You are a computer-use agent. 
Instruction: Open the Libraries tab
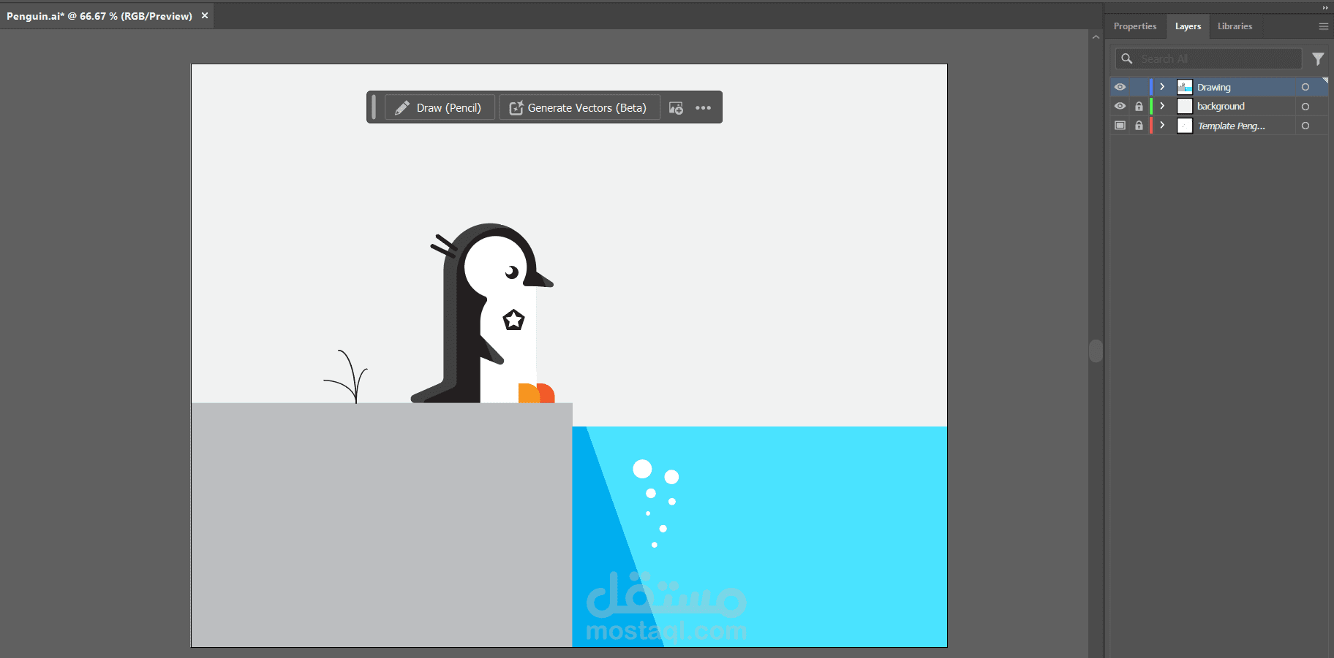[x=1235, y=26]
